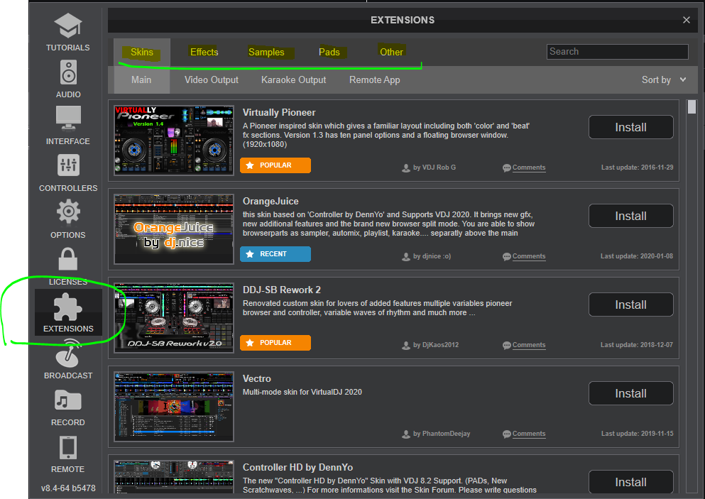Open Controllers mixer icon
This screenshot has height=499, width=705.
pos(68,165)
